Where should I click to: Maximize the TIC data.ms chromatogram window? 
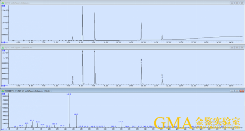[237, 3]
